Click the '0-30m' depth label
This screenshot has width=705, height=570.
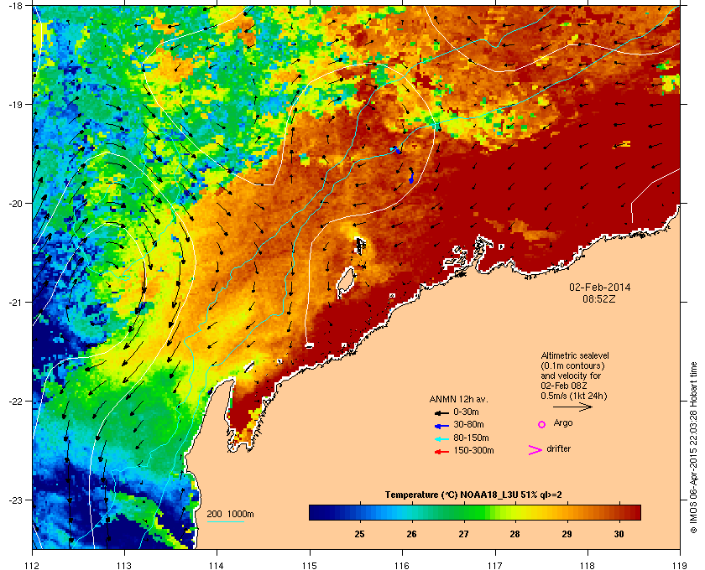466,412
